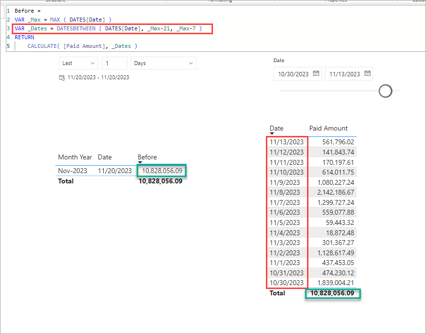The height and width of the screenshot is (334, 426).
Task: Select the 11/3/2023 row date
Action: click(x=284, y=243)
